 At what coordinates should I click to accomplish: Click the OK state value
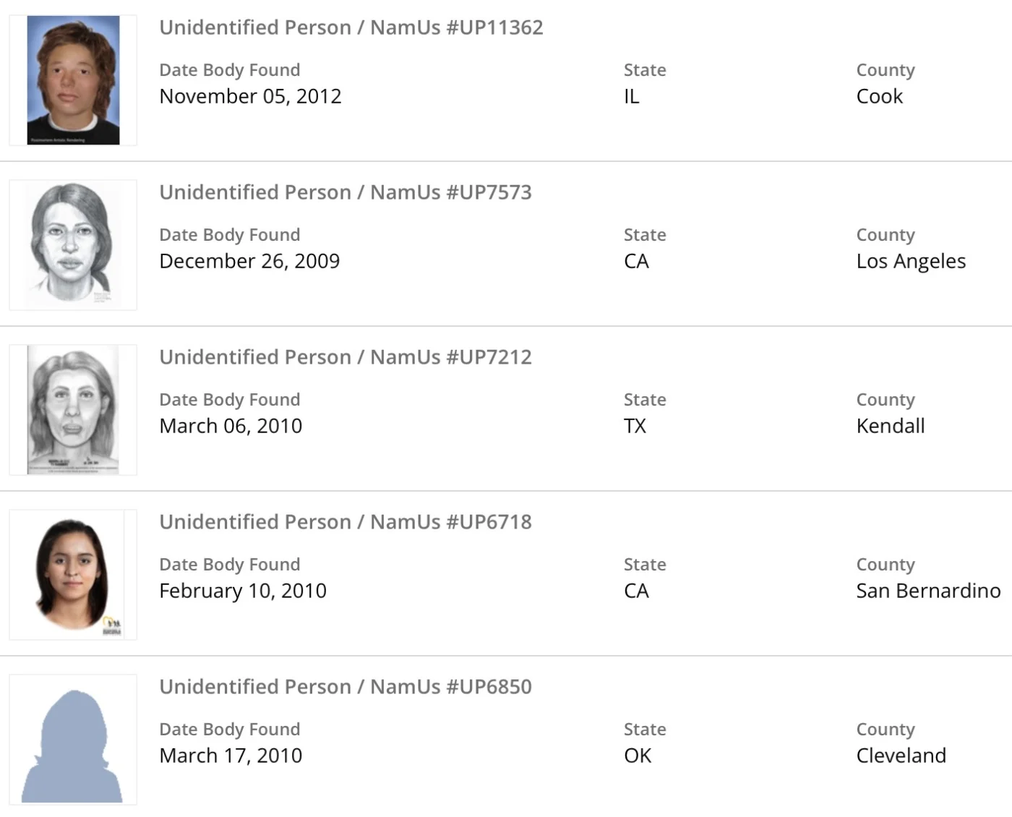pos(638,756)
